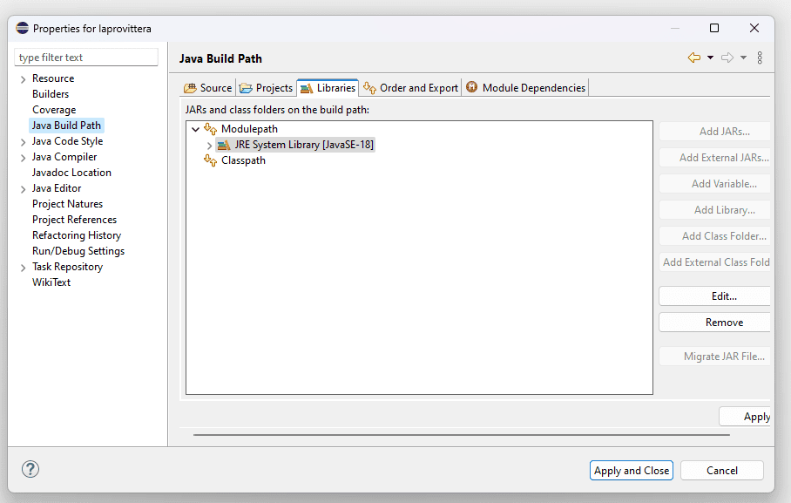
Task: Select the Libraries tab
Action: (x=328, y=88)
